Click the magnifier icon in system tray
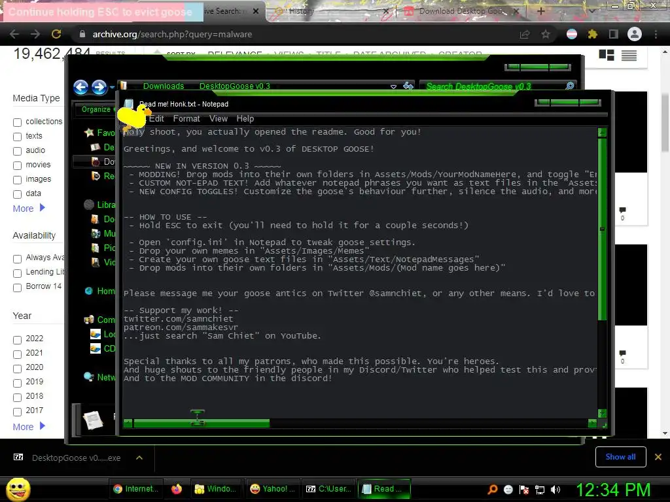This screenshot has width=670, height=502. 493,489
